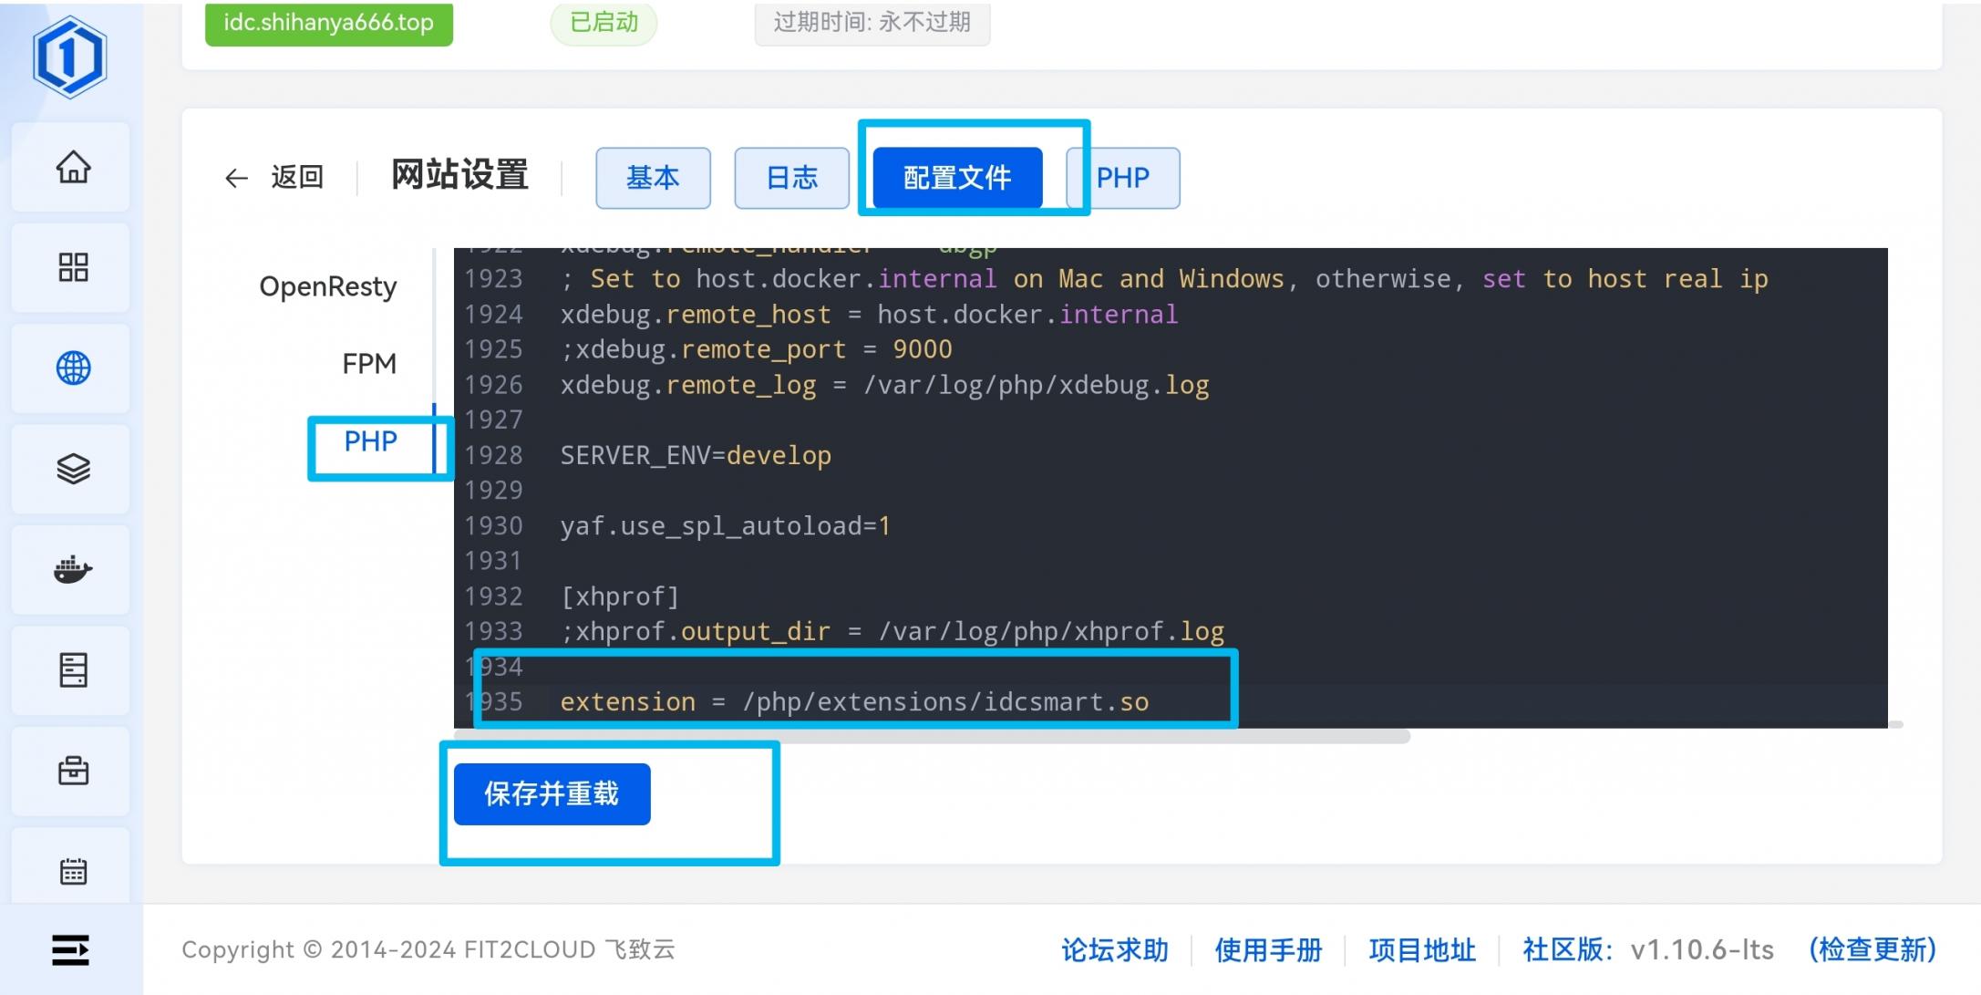Screen dimensions: 1981x995
Task: Click the editor horizontal scrollbar
Action: click(x=932, y=735)
